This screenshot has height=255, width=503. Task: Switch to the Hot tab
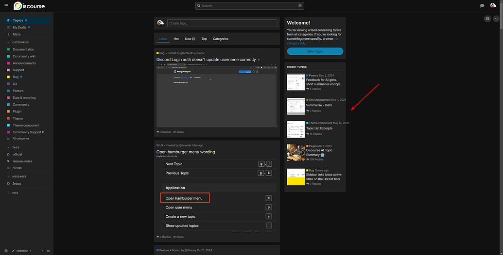176,39
